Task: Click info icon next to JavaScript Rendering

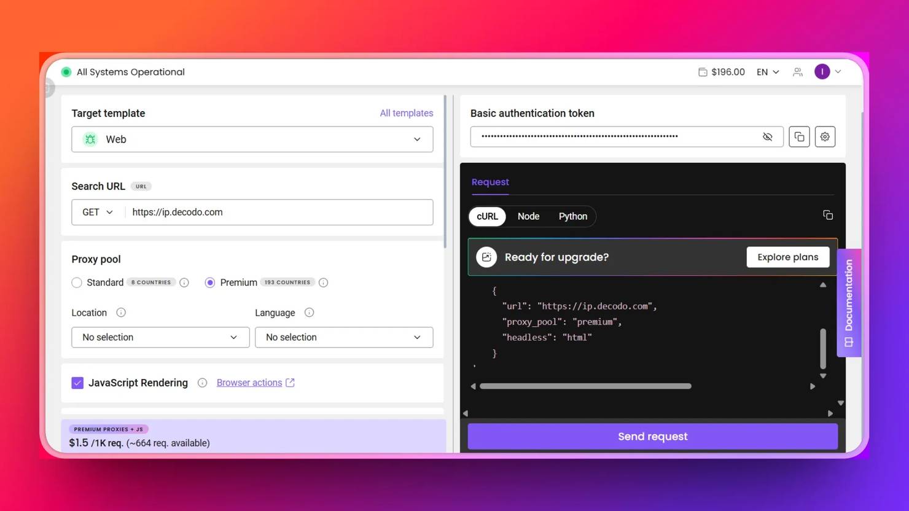Action: [x=202, y=383]
